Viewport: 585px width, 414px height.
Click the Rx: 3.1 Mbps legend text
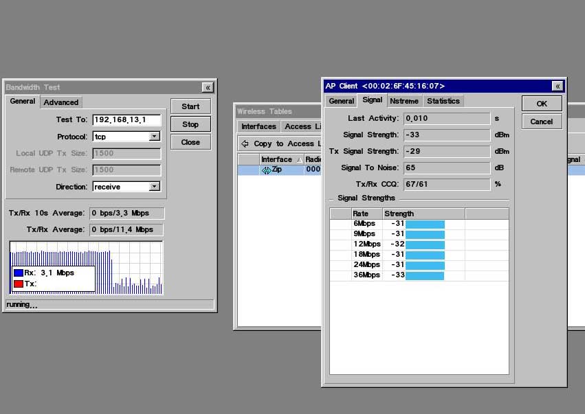49,273
